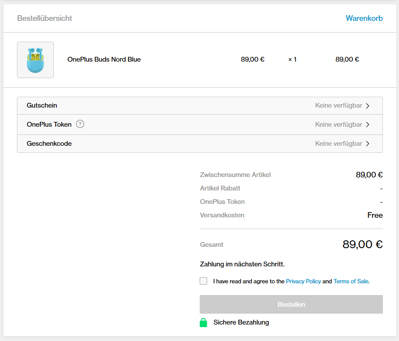
Task: Open the OnePlus Buds Nord Blue product thumbnail
Action: pos(35,60)
